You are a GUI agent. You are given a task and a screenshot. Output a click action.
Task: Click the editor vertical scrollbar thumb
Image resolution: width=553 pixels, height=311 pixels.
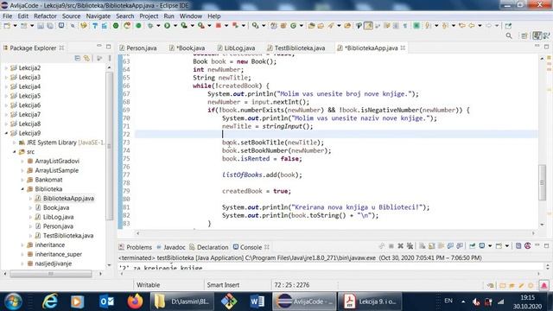[x=542, y=182]
